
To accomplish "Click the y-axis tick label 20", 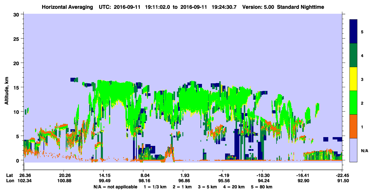I will click(17, 63).
